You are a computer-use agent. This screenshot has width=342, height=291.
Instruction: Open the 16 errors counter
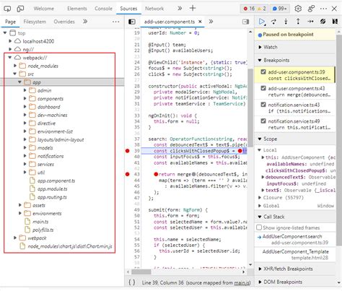pyautogui.click(x=249, y=9)
